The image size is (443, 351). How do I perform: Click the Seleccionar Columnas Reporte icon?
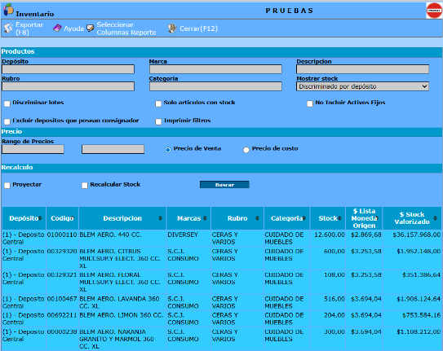(x=91, y=29)
